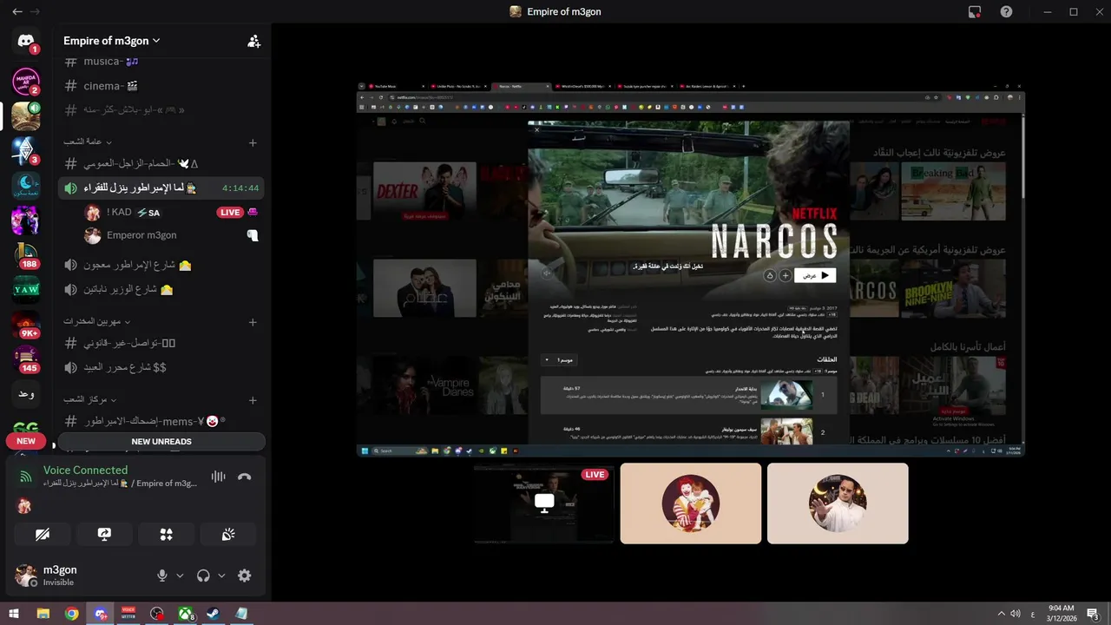Open Empire of m3gon server menu
Image resolution: width=1111 pixels, height=625 pixels.
pyautogui.click(x=111, y=41)
